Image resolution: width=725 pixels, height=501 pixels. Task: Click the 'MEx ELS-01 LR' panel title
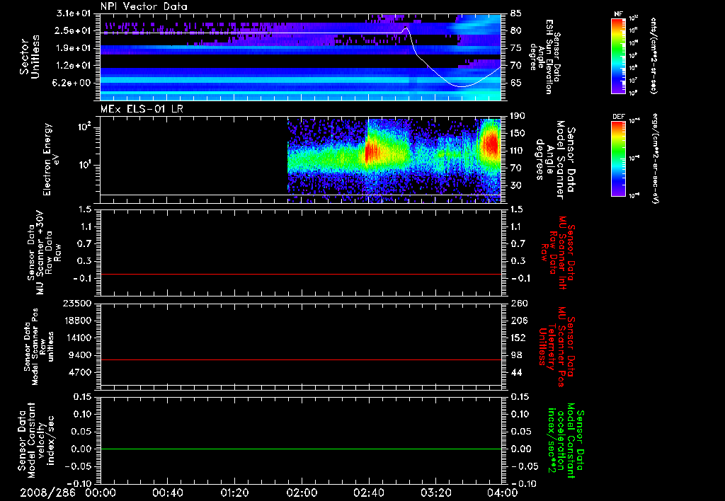tap(142, 109)
